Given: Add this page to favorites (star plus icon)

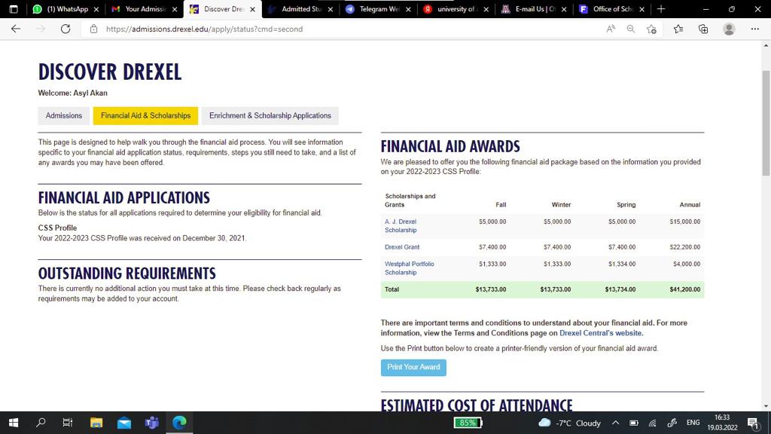Looking at the screenshot, I should click(652, 29).
